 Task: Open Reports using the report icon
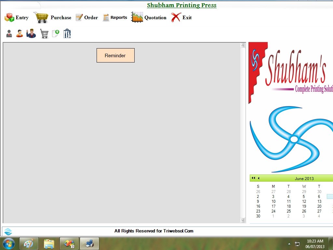coord(105,17)
